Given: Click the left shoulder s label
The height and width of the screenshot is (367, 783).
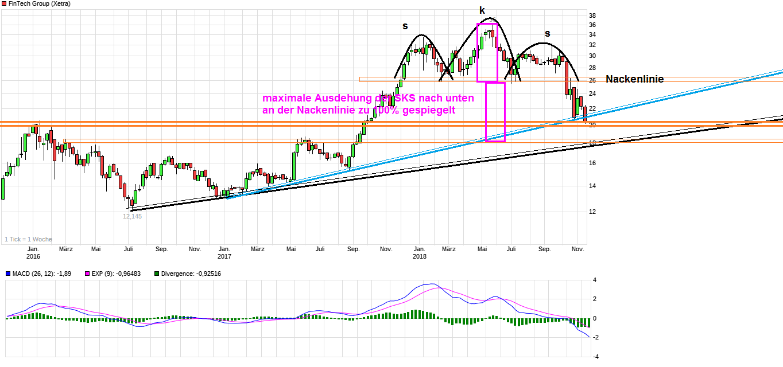Looking at the screenshot, I should click(x=405, y=26).
